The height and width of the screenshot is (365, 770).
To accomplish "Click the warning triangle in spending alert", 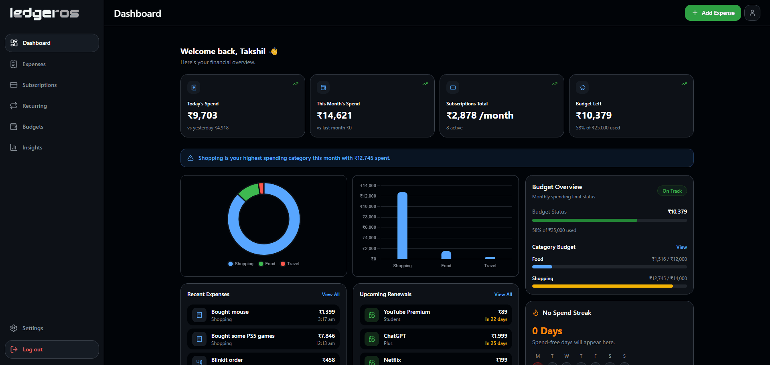I will [x=190, y=158].
